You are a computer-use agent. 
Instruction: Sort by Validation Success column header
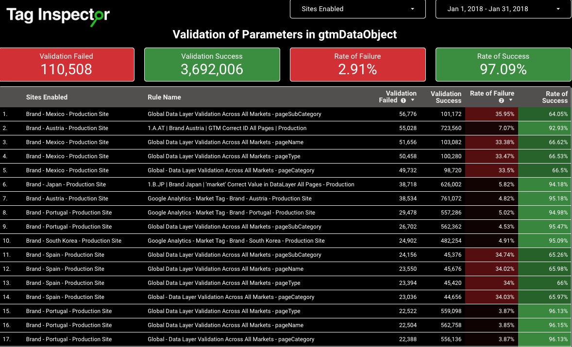point(446,97)
